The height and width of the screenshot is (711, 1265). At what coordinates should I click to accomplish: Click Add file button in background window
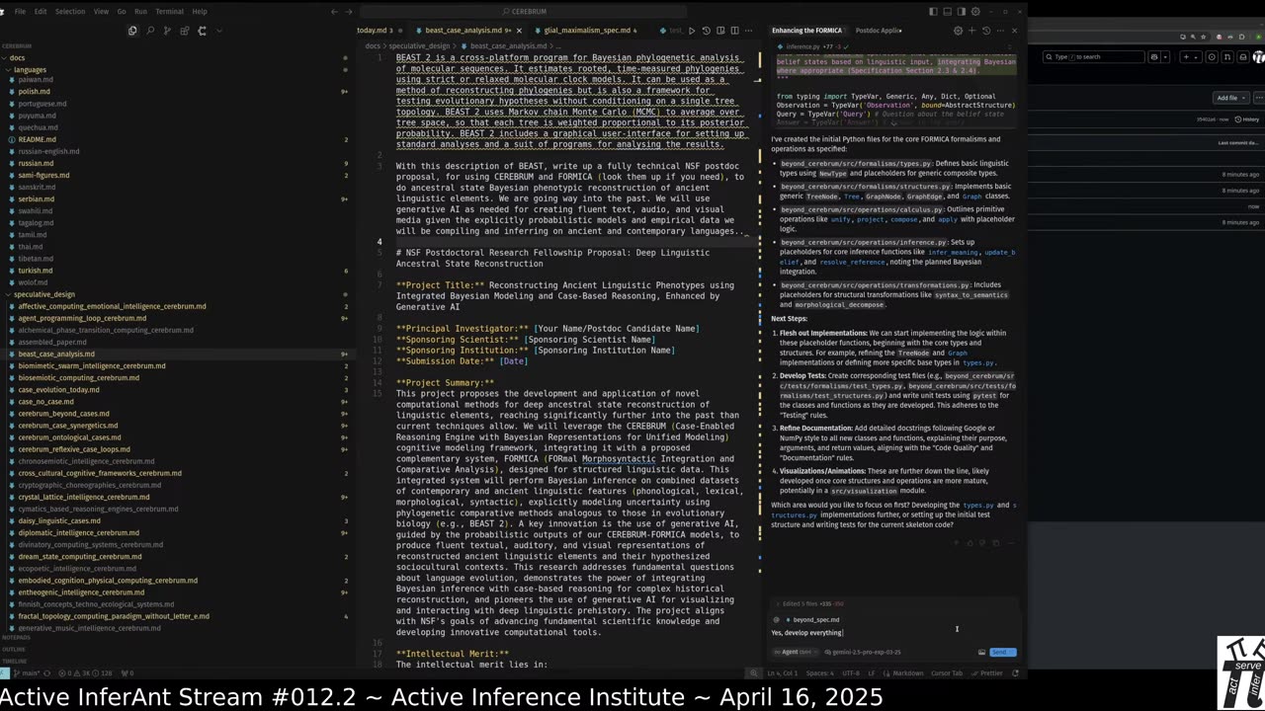coord(1229,98)
